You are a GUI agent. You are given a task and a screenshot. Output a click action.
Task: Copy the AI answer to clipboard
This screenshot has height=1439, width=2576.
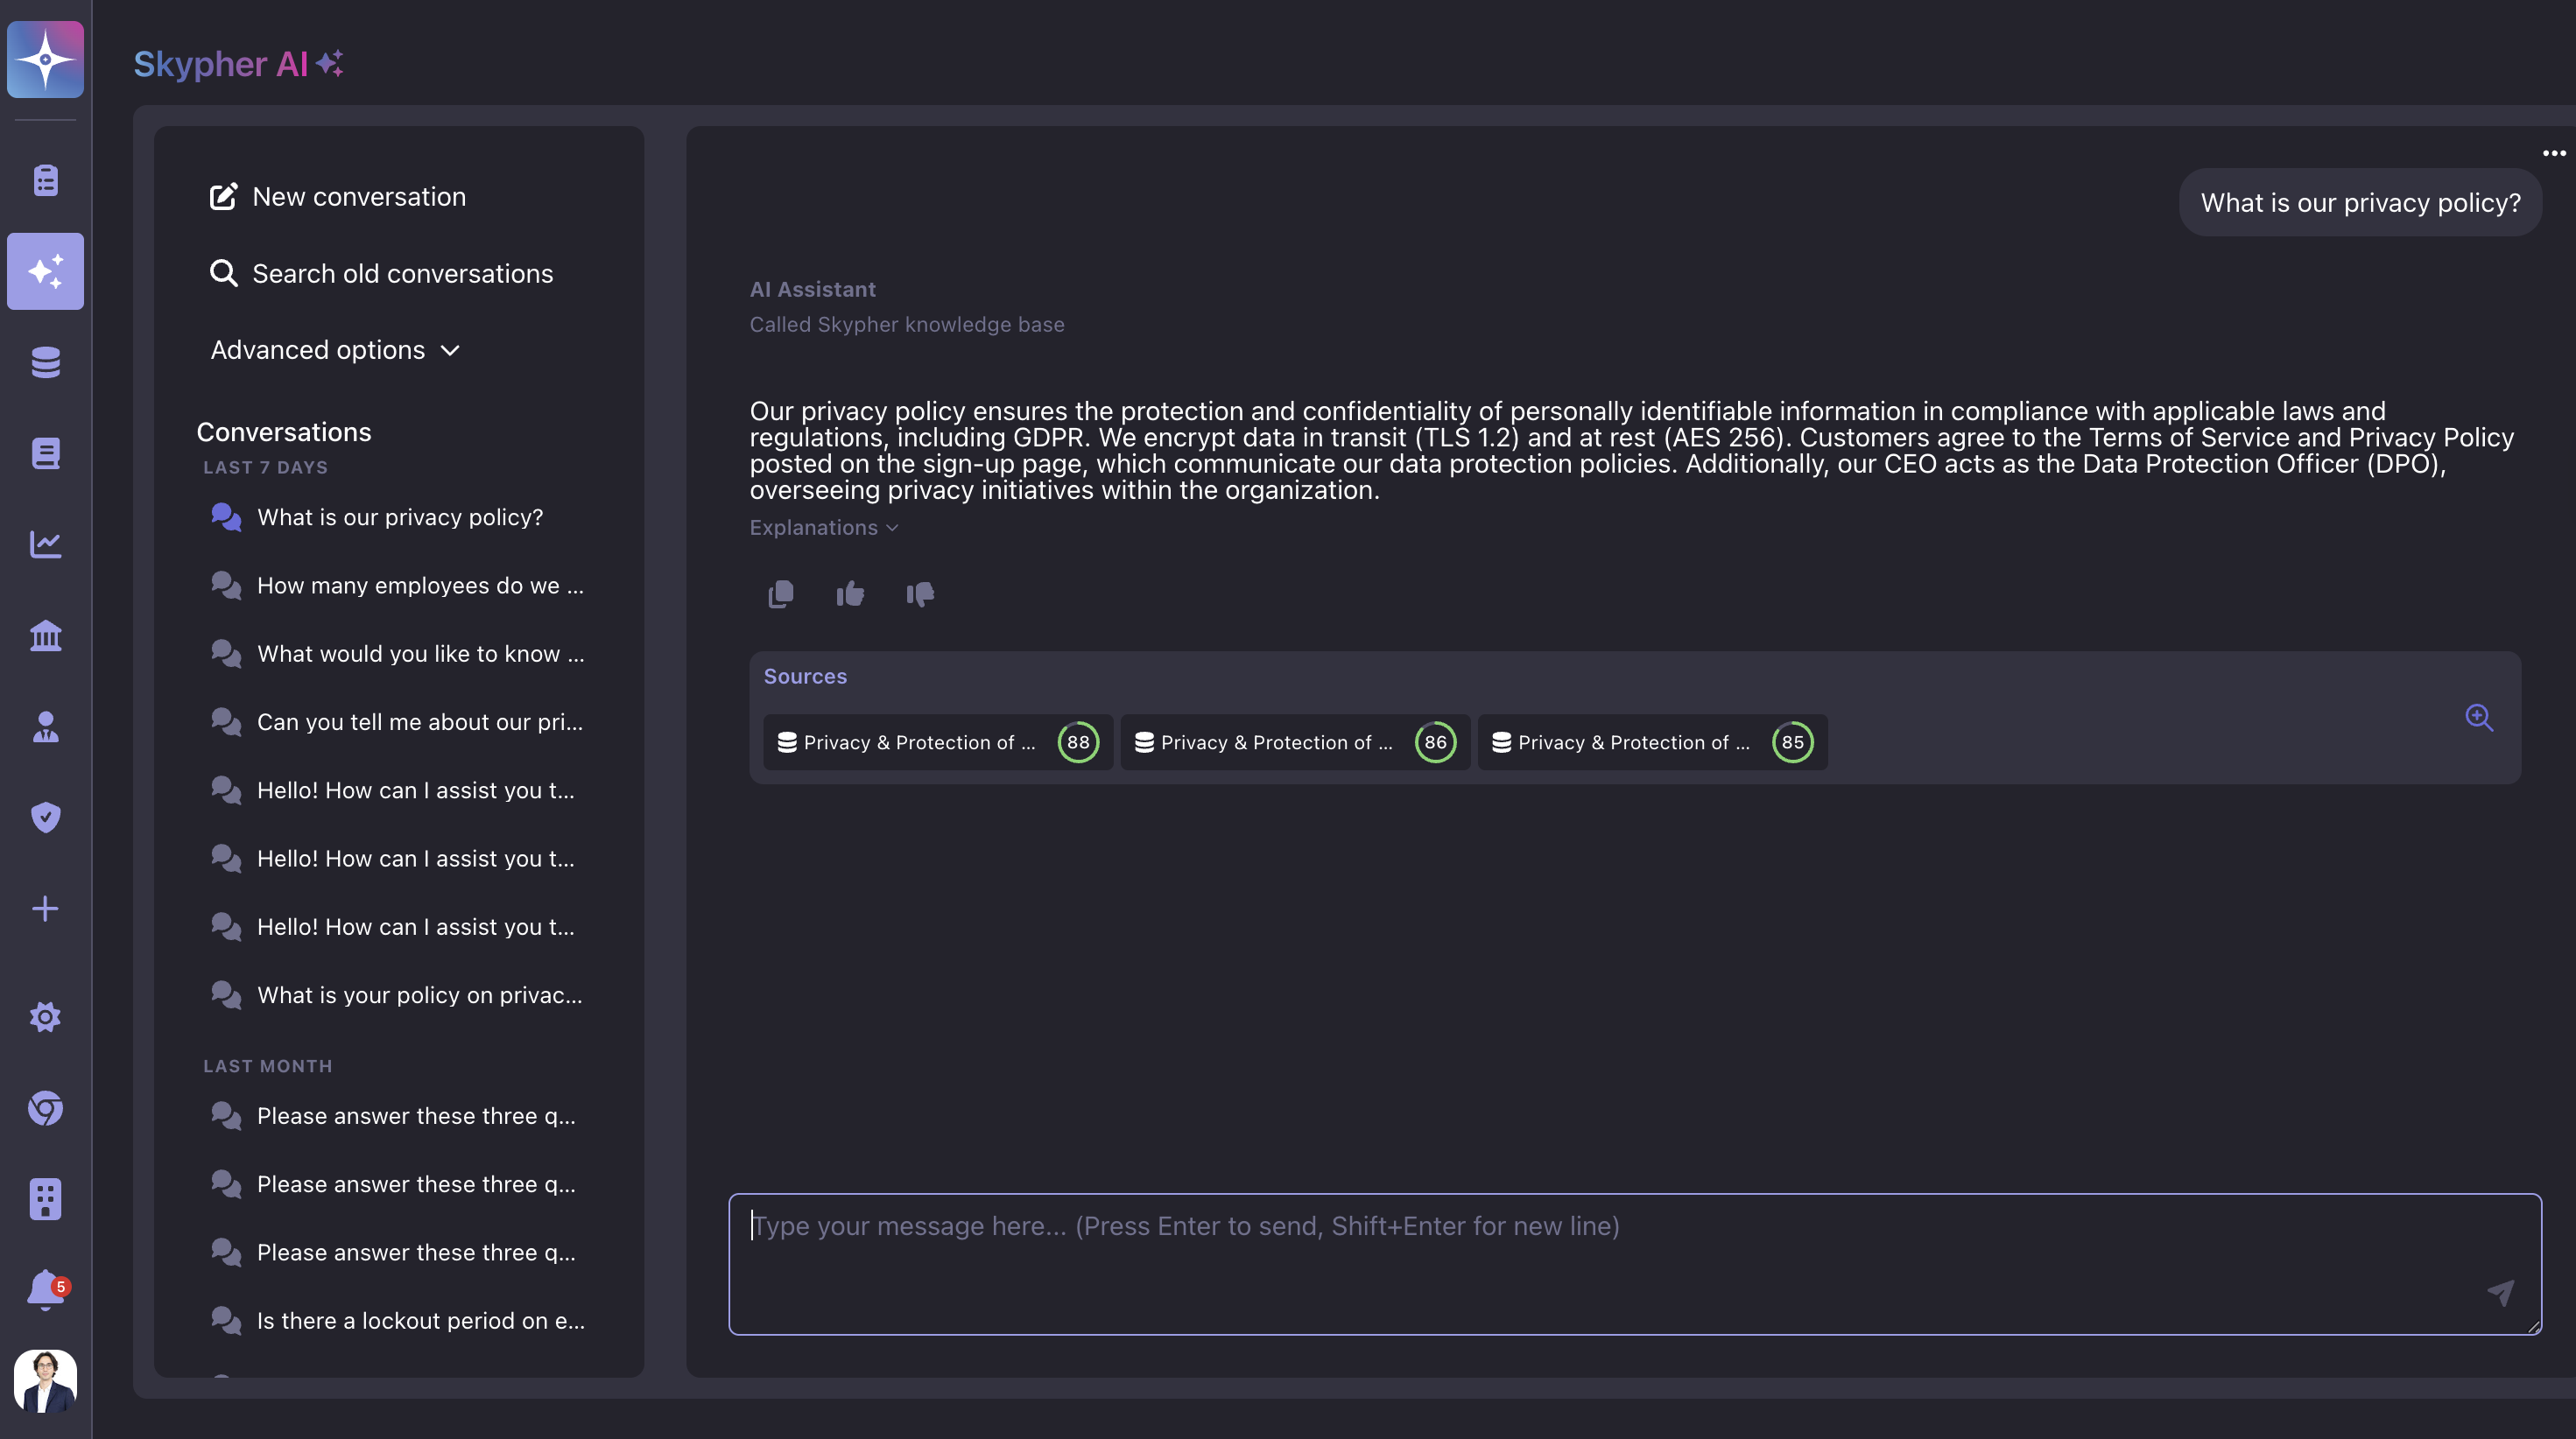781,594
